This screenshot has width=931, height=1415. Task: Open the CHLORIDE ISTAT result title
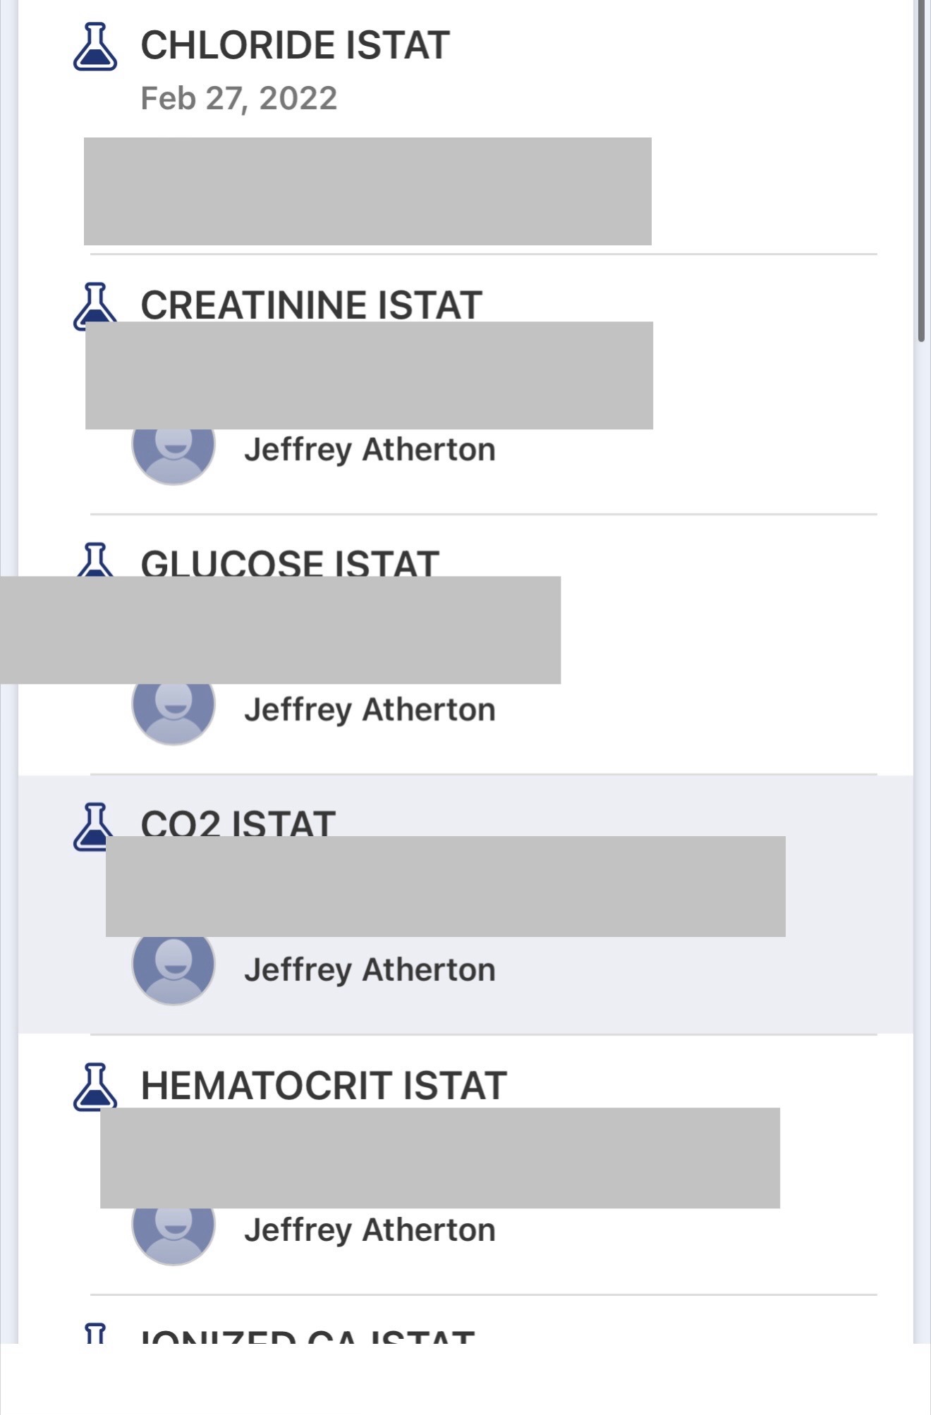tap(295, 46)
